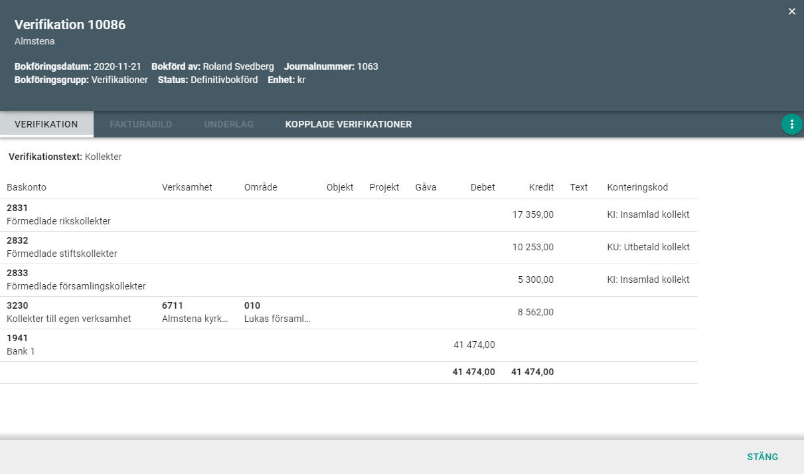
Task: Click kredit amount 5 300,00
Action: (x=536, y=279)
